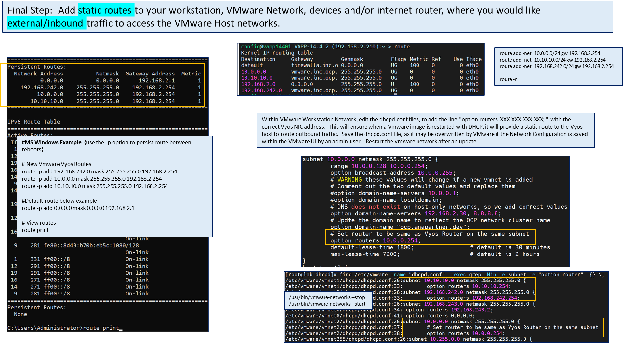Viewport: 623px width, 343px height.
Task: Click the highlighted "static routes" text
Action: 105,10
